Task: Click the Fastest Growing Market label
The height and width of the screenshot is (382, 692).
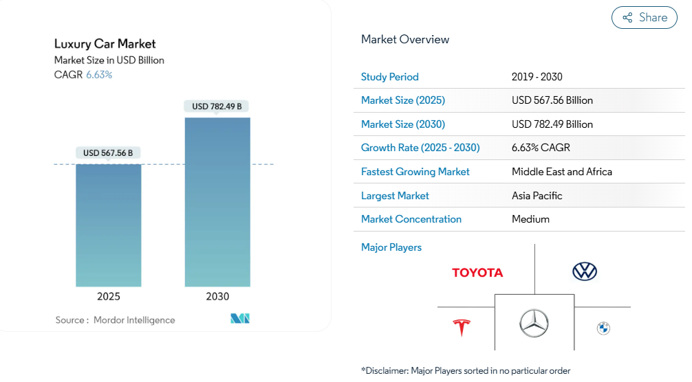Action: 415,172
